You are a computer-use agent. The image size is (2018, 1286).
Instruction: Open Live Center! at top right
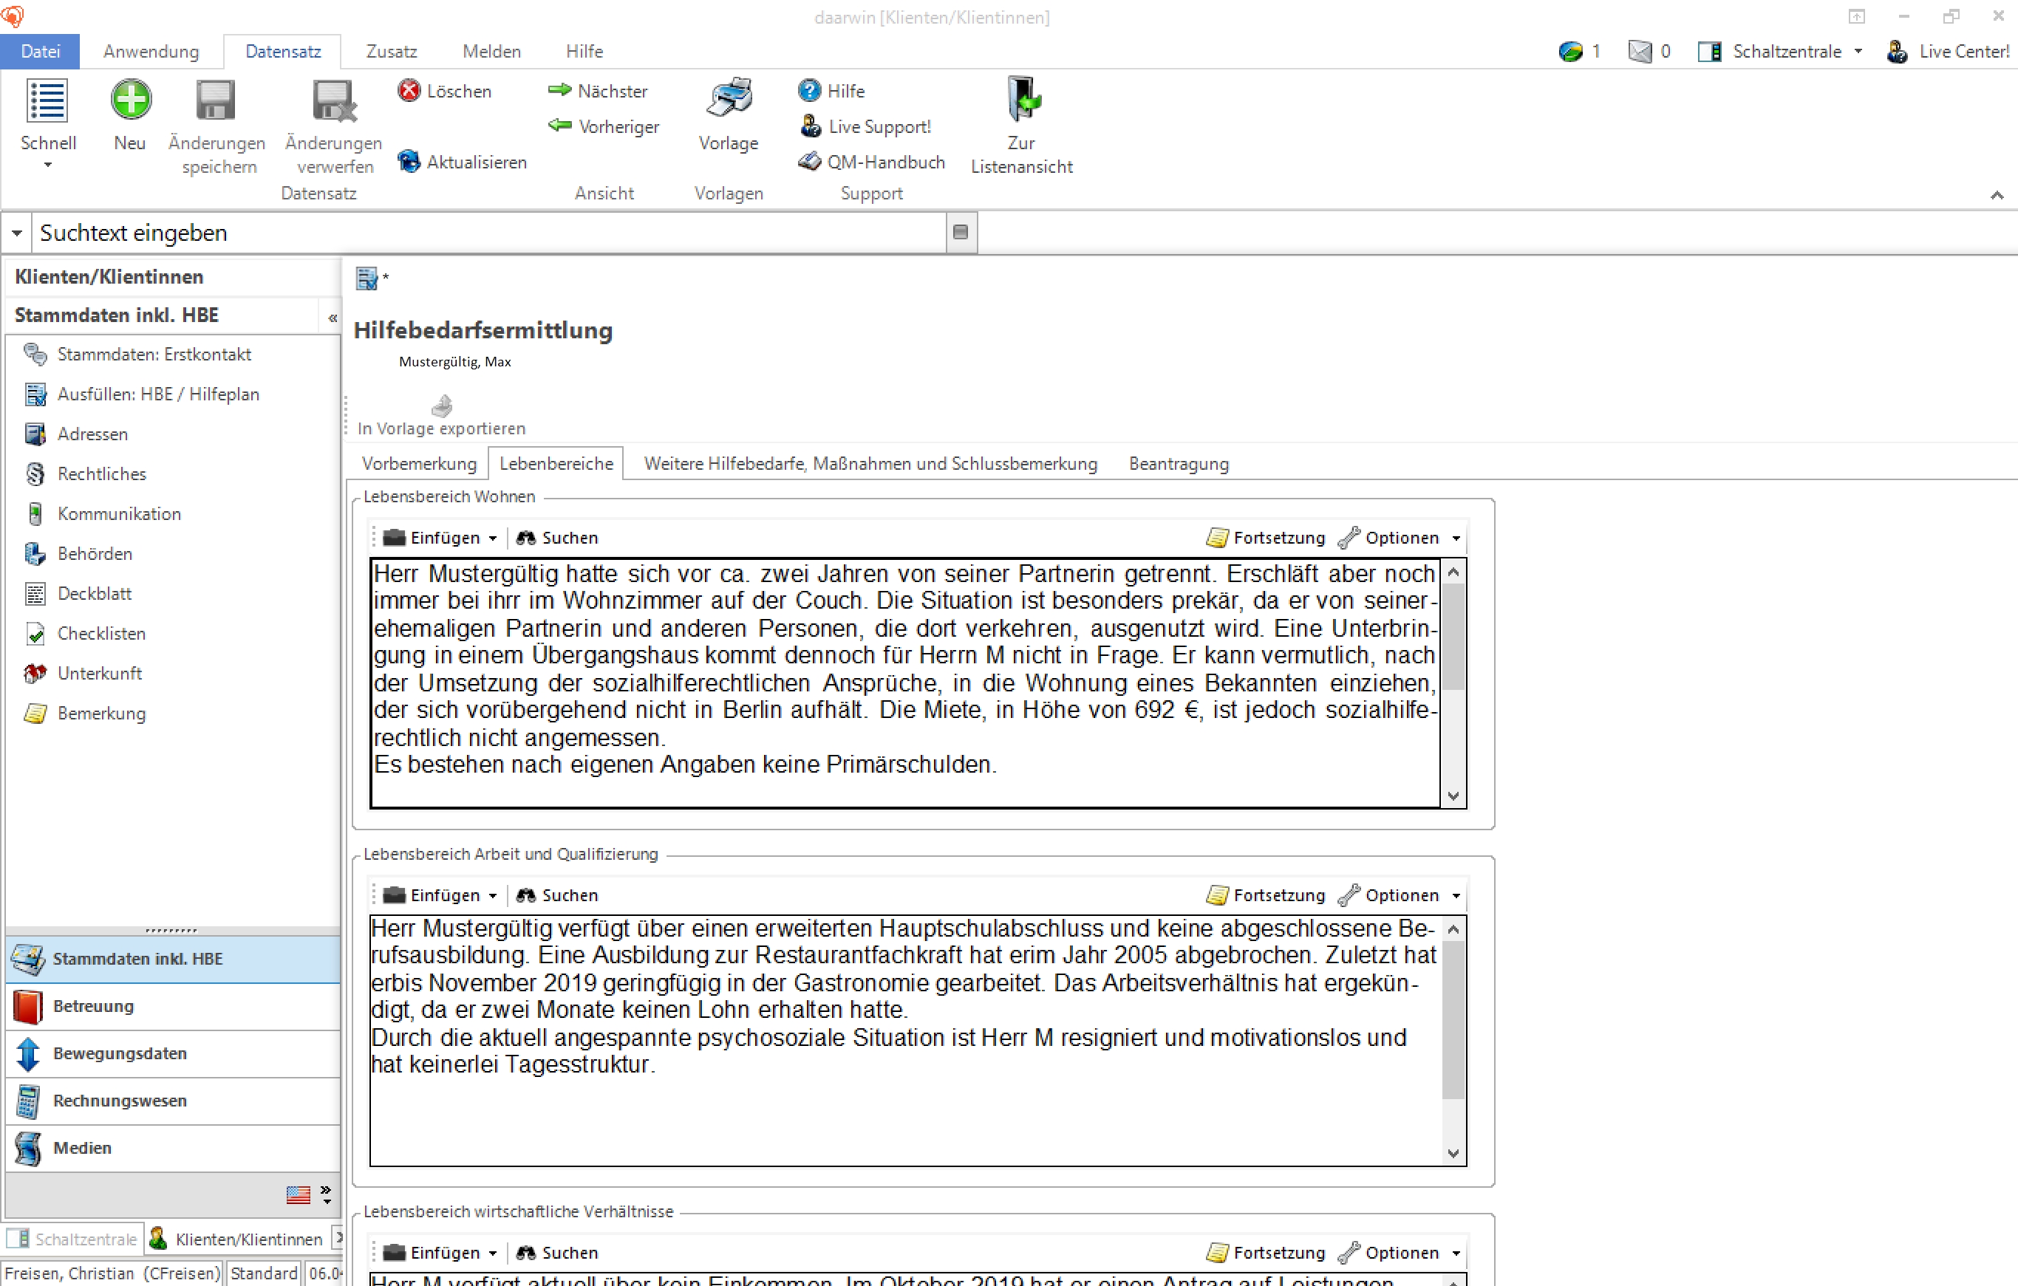[x=1948, y=51]
